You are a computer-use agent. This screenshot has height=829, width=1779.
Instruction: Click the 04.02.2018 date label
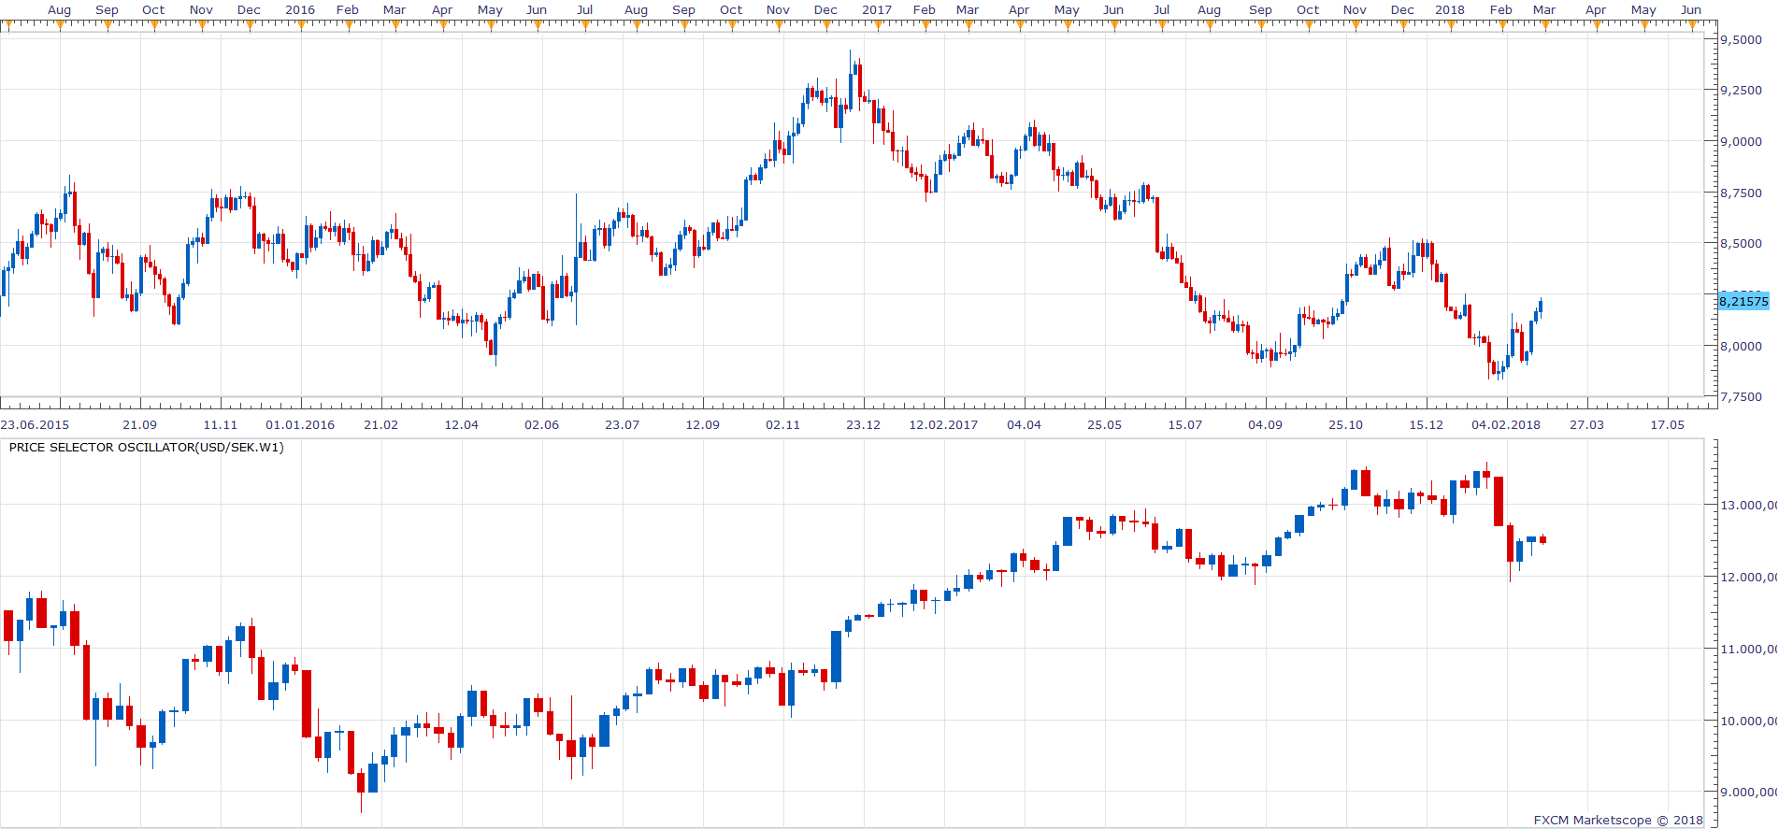tap(1506, 425)
